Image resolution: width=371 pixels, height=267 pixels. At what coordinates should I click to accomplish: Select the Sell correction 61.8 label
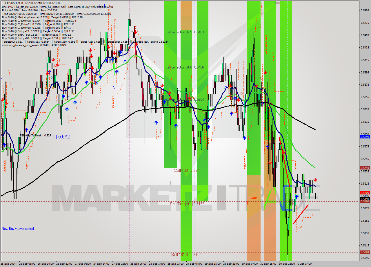pos(184,67)
